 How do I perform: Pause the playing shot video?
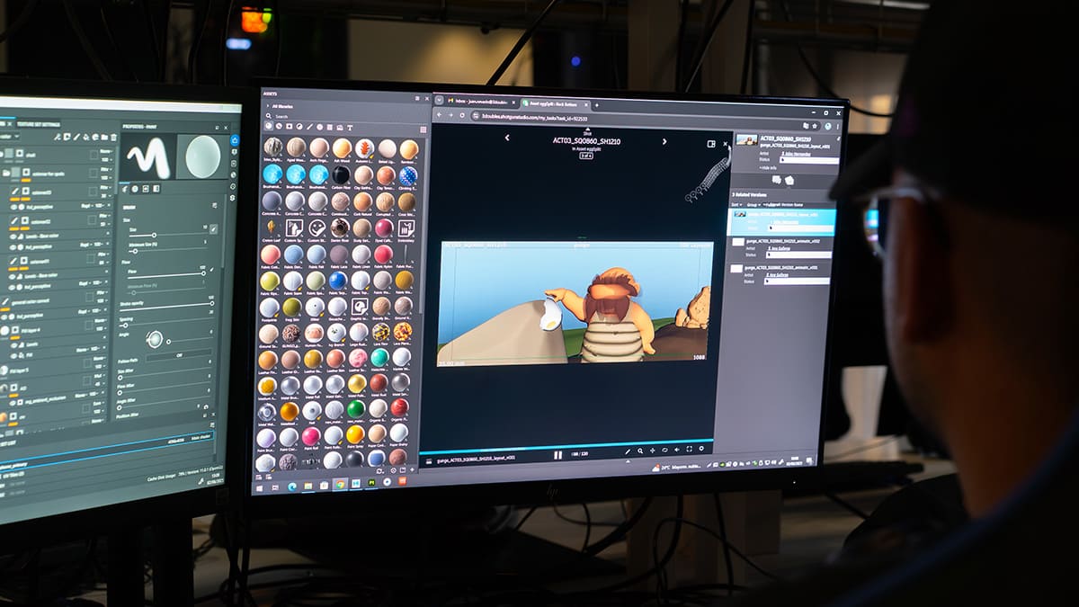point(557,455)
